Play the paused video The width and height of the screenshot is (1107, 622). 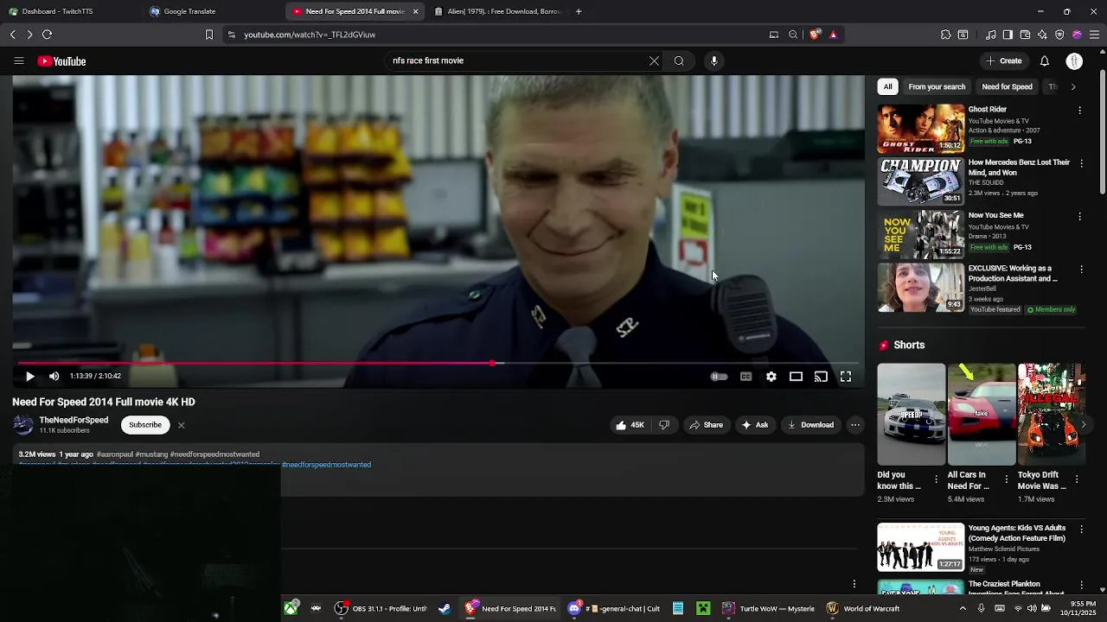29,376
